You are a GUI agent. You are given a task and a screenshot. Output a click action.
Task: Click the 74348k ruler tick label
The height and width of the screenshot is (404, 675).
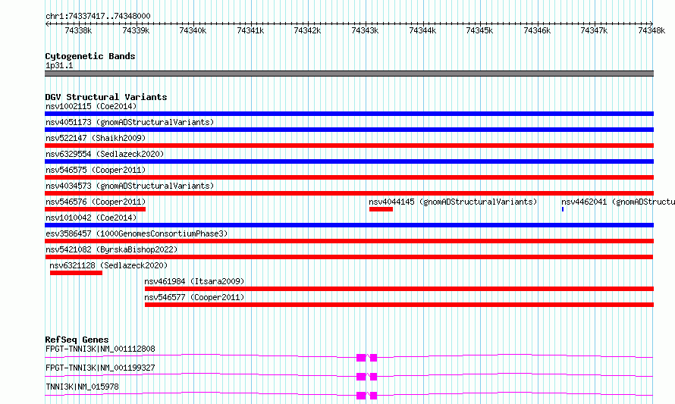click(651, 30)
